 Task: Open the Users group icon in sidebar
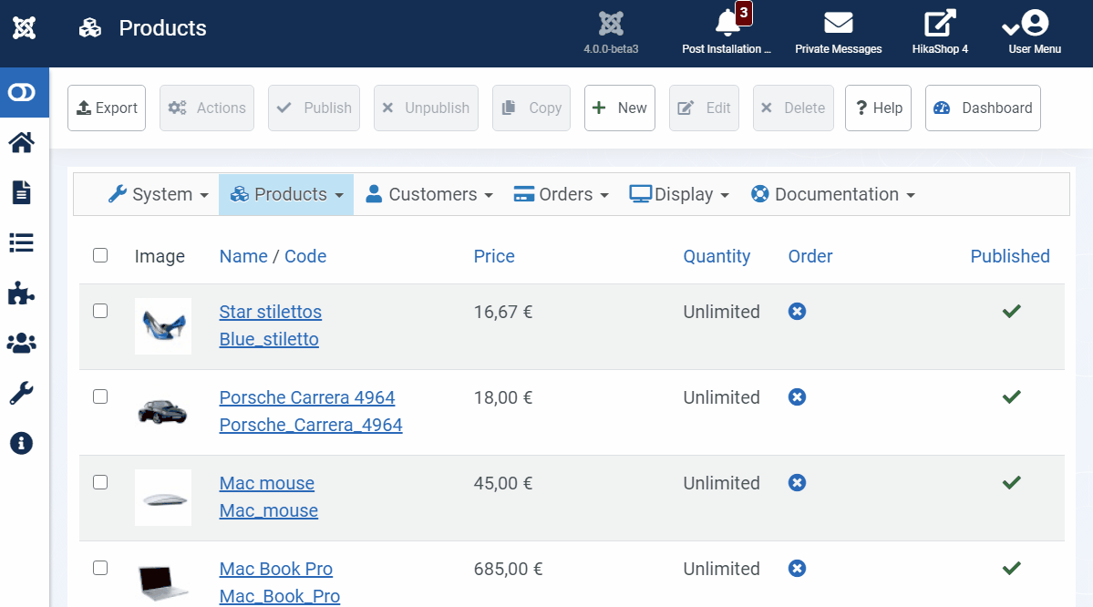[21, 343]
